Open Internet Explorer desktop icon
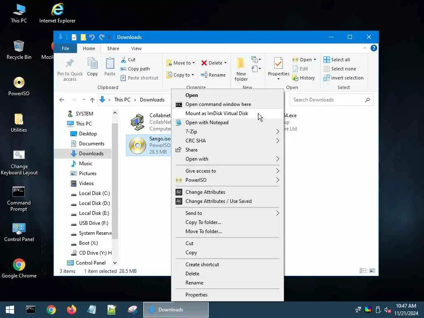Screen dimensions: 424x318 click(57, 13)
